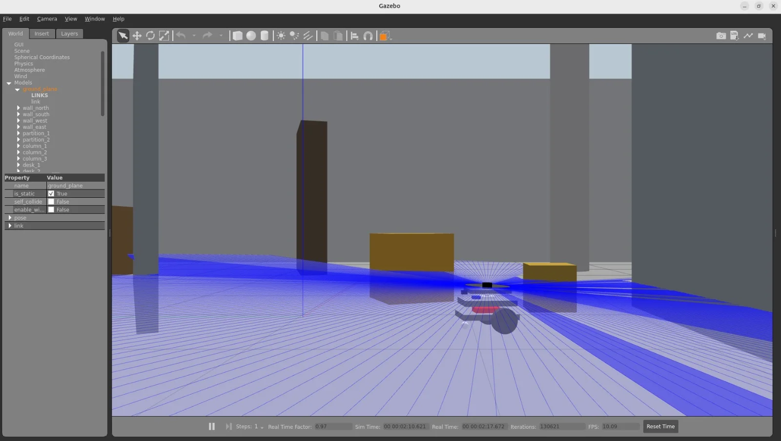Change view angle with orange cube
The height and width of the screenshot is (441, 781).
coord(385,36)
